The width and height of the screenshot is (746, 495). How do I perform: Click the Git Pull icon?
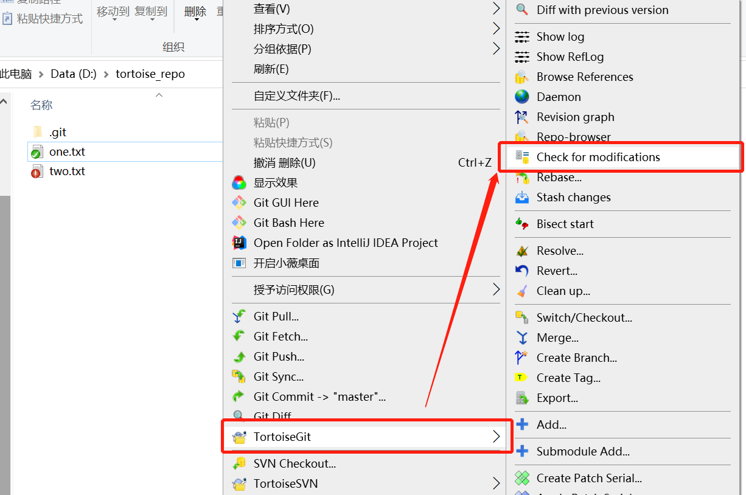pos(239,317)
